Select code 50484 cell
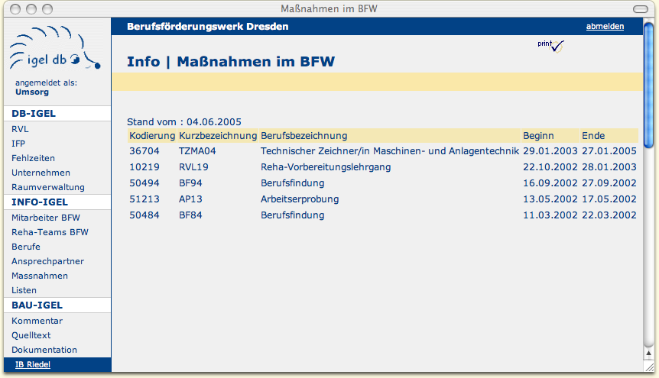This screenshot has height=378, width=659. [144, 215]
